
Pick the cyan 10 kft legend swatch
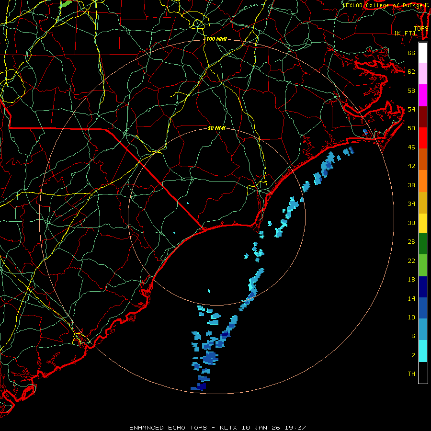(x=423, y=351)
